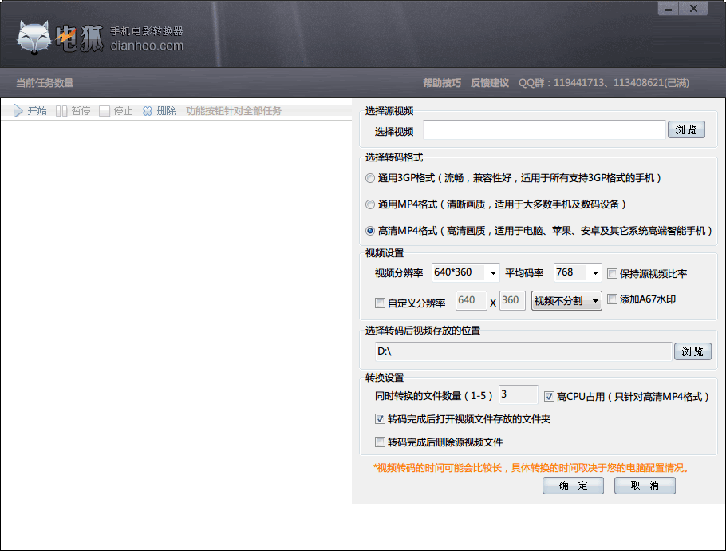Click the 确定 confirm button

[x=573, y=486]
